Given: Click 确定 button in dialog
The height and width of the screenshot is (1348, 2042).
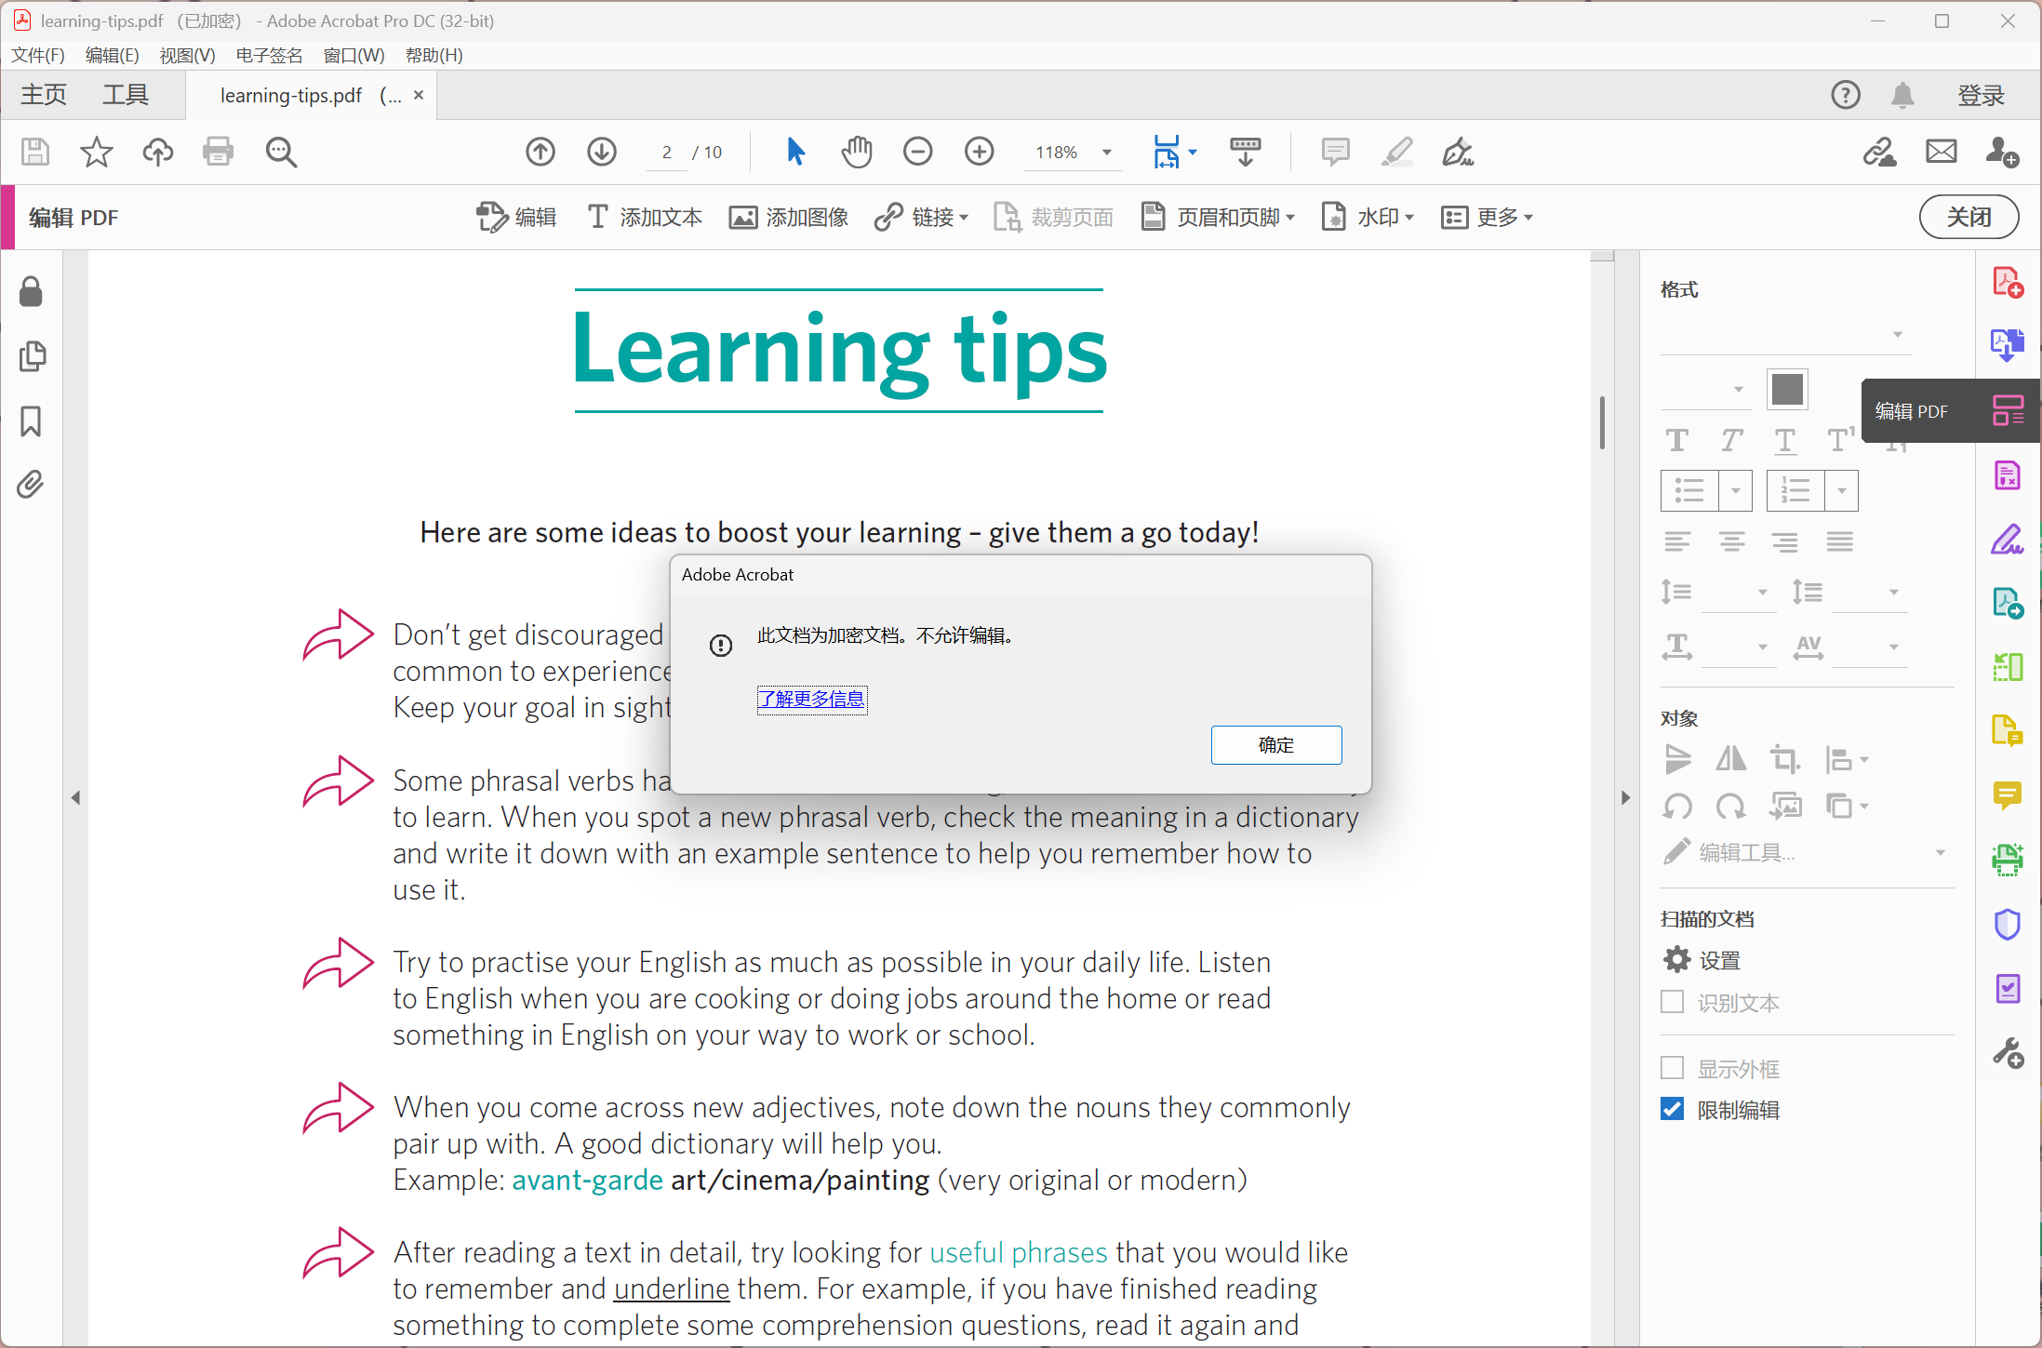Looking at the screenshot, I should tap(1275, 745).
